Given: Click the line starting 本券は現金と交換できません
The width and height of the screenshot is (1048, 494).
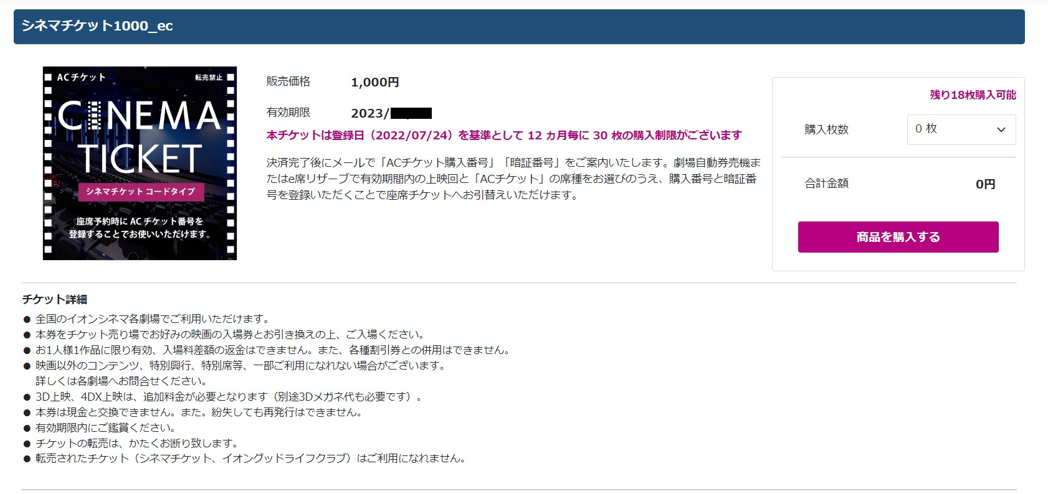Looking at the screenshot, I should [199, 412].
